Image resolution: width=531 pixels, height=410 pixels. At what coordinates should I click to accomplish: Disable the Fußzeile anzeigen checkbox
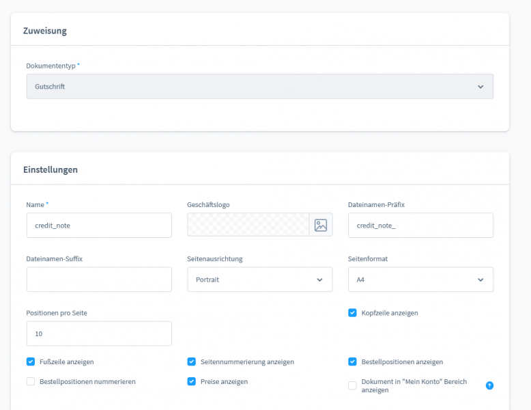click(x=31, y=361)
